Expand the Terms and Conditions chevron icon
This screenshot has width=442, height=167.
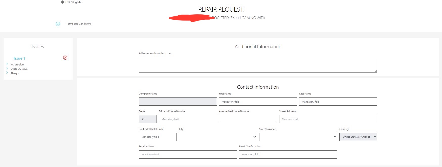pyautogui.click(x=58, y=24)
